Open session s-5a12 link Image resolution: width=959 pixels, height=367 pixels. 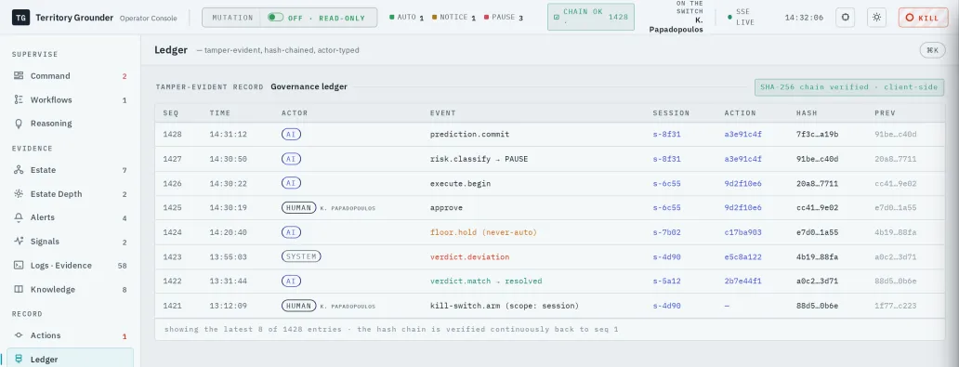(666, 282)
